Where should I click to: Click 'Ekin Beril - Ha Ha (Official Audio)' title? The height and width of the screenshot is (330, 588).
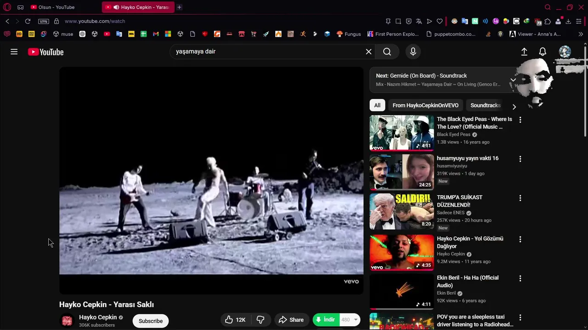click(468, 281)
